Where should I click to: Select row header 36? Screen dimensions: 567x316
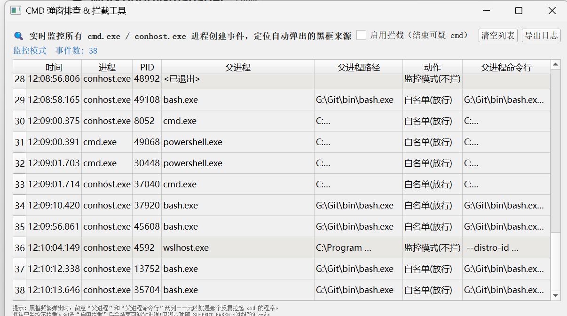pyautogui.click(x=19, y=247)
